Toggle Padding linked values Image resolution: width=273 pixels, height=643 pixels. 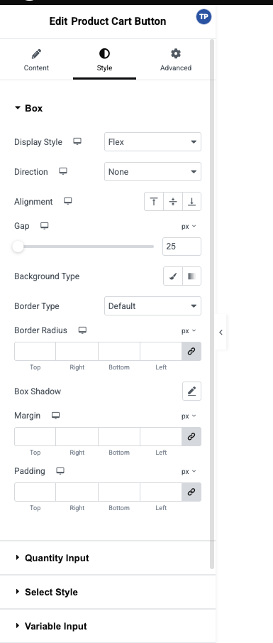coord(191,492)
